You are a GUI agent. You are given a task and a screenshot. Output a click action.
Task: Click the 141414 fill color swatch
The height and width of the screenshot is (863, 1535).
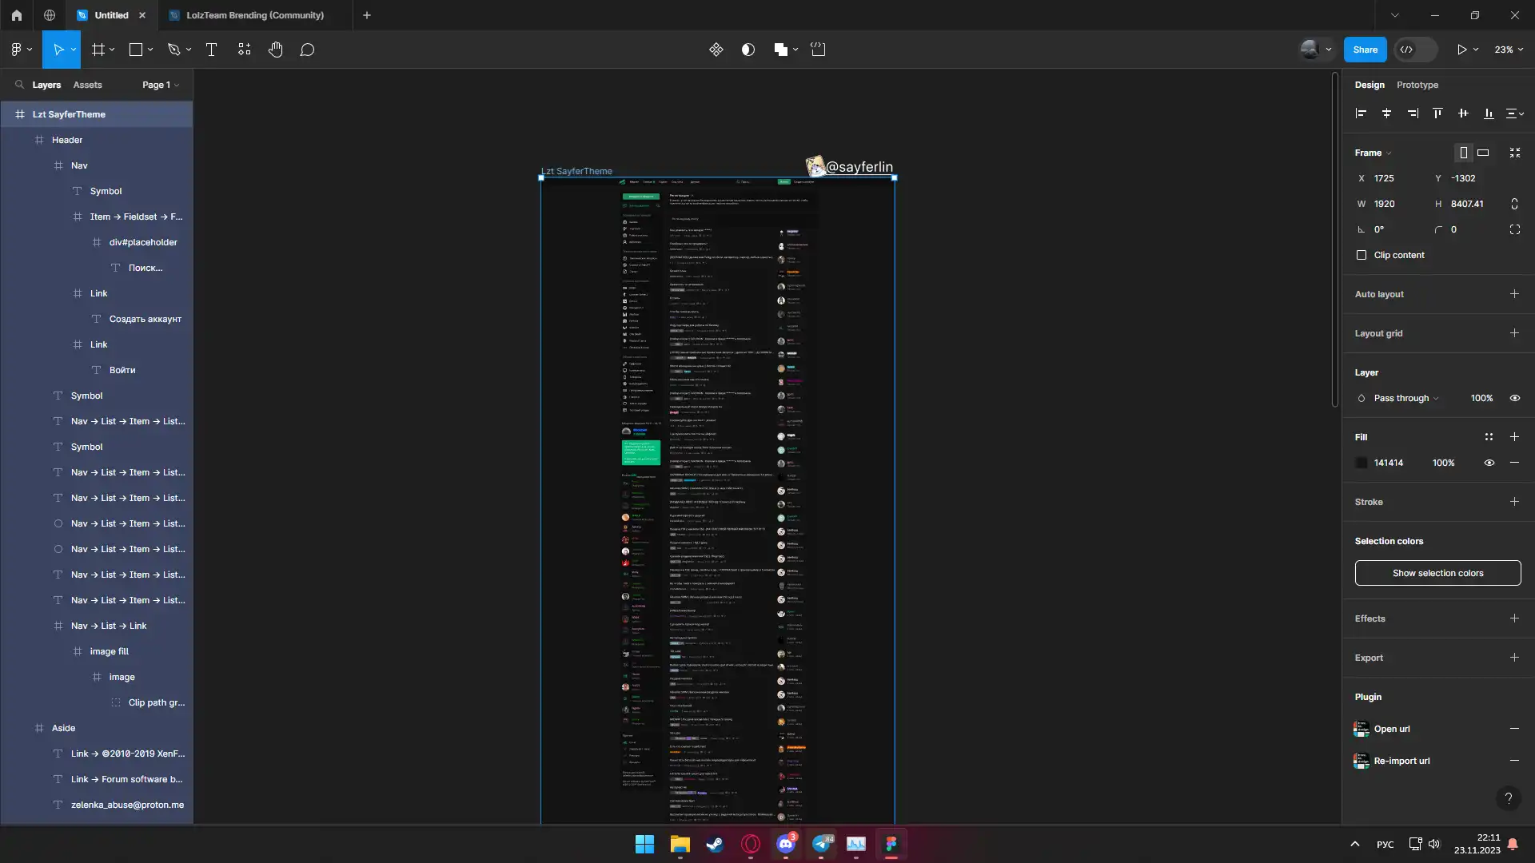pyautogui.click(x=1362, y=463)
